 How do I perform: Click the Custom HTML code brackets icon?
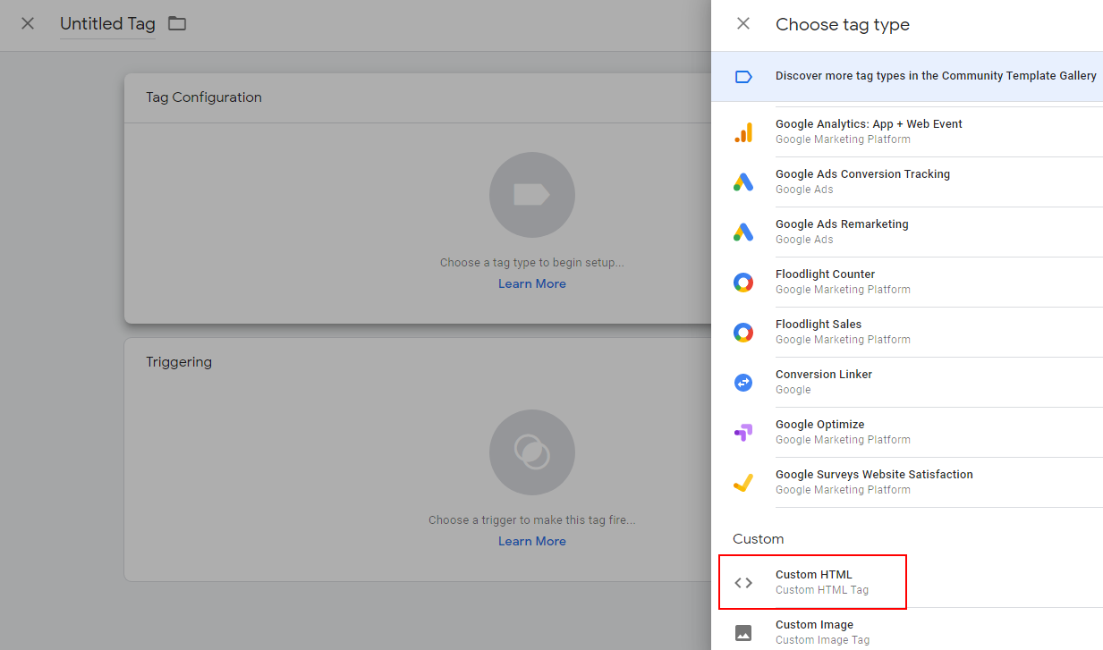tap(743, 583)
